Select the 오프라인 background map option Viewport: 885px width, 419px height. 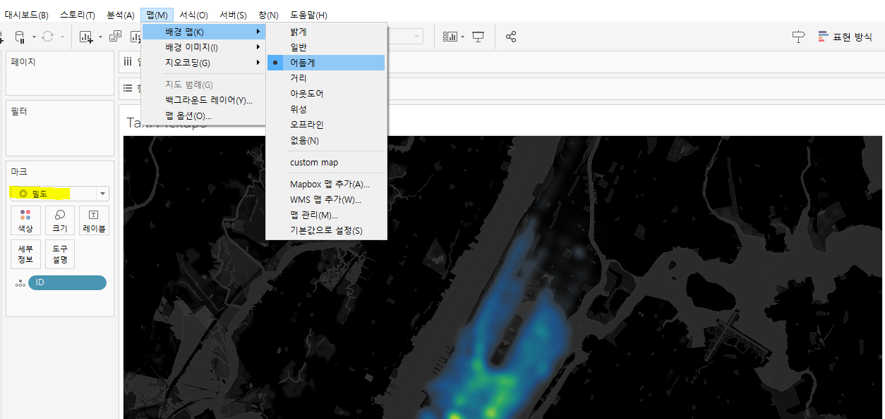(326, 125)
